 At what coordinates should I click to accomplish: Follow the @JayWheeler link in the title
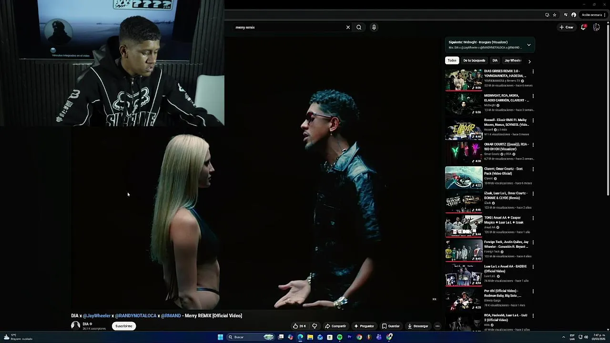click(x=97, y=315)
